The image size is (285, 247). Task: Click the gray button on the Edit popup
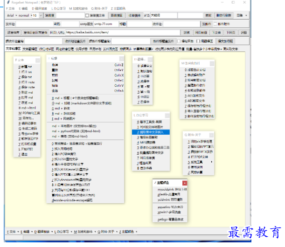[122, 58]
